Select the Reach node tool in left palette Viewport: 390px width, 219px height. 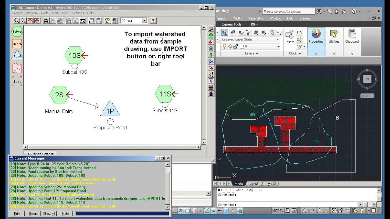click(17, 44)
